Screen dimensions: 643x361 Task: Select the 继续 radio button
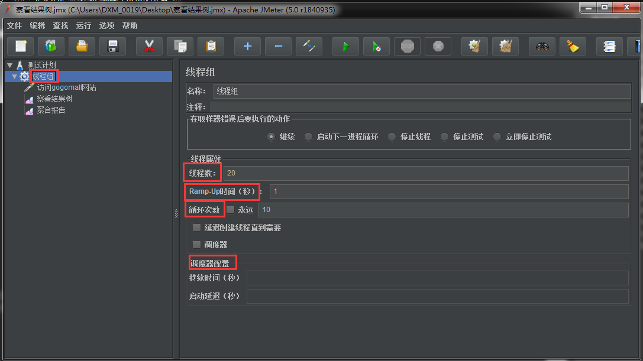pyautogui.click(x=271, y=137)
